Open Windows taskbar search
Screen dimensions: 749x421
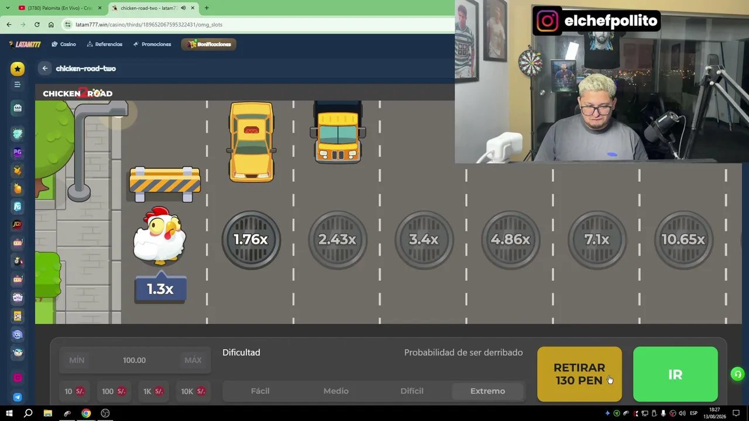pos(28,413)
